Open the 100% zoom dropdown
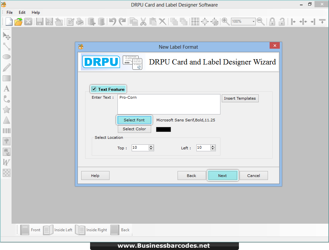329x250 pixels. tap(253, 22)
